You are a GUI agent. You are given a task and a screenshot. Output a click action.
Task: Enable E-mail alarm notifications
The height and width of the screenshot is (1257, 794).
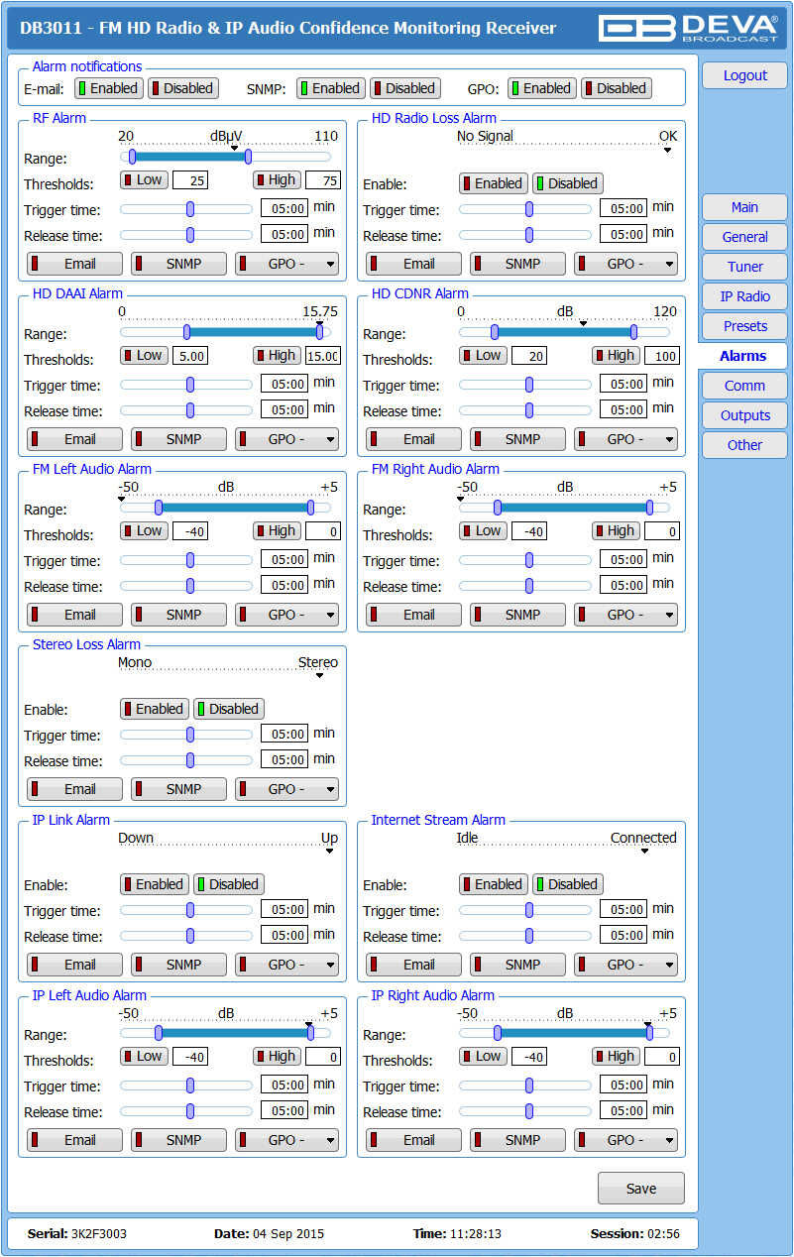tap(108, 88)
